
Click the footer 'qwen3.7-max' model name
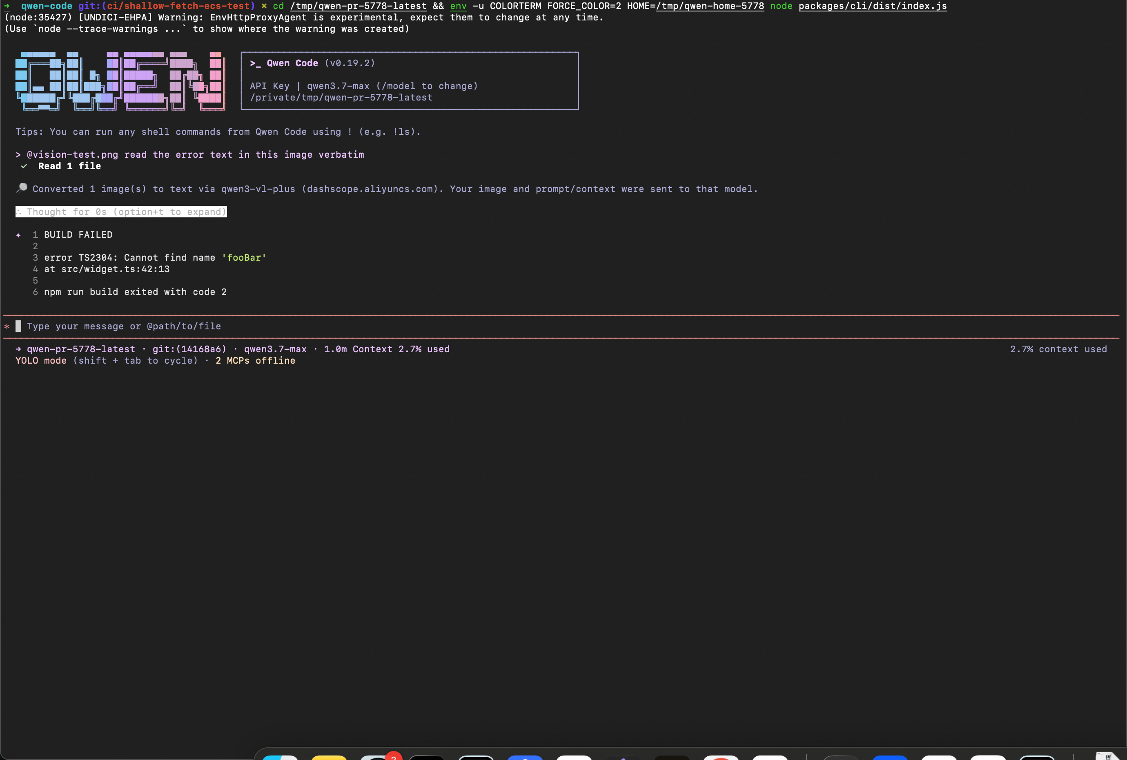[275, 349]
